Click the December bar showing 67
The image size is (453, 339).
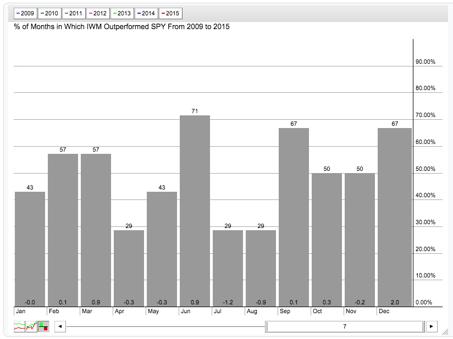click(x=395, y=218)
